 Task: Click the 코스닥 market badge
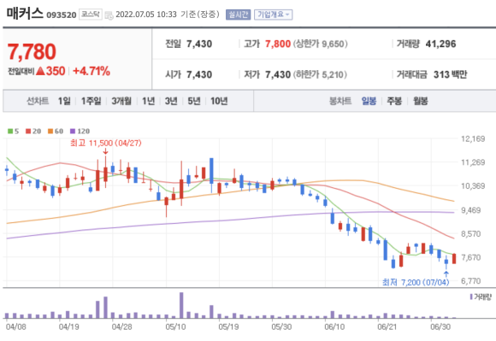(x=90, y=15)
